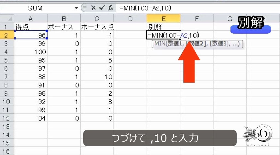Screen dimensions: 280x155
Task: Select row 2 header
Action: [7, 35]
